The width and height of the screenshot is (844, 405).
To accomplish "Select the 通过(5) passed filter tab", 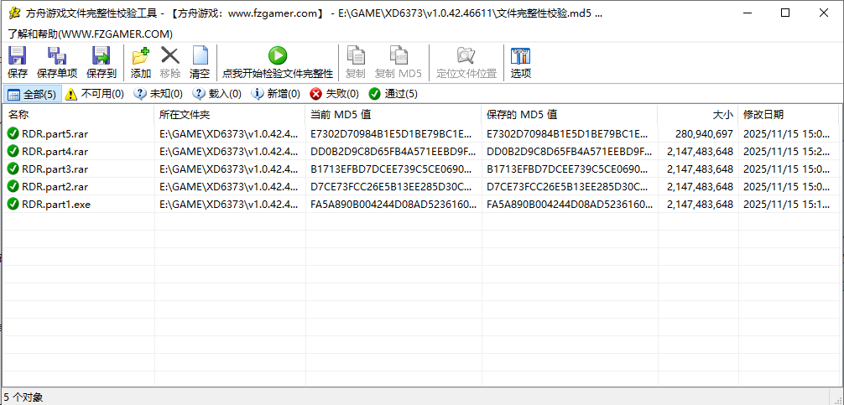I will tap(393, 94).
